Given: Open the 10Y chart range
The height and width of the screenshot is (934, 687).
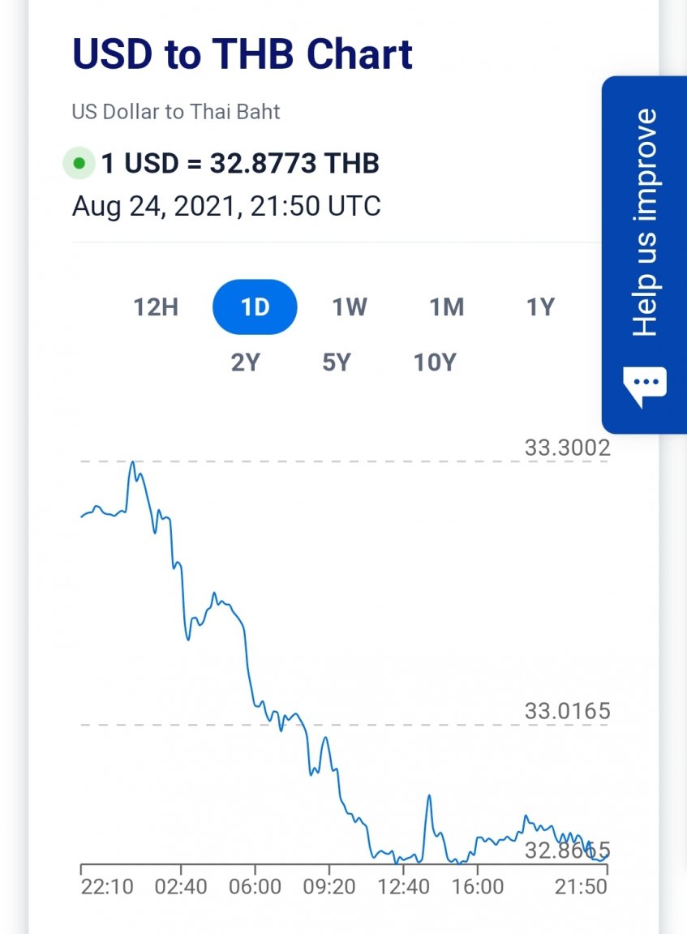Looking at the screenshot, I should (435, 362).
